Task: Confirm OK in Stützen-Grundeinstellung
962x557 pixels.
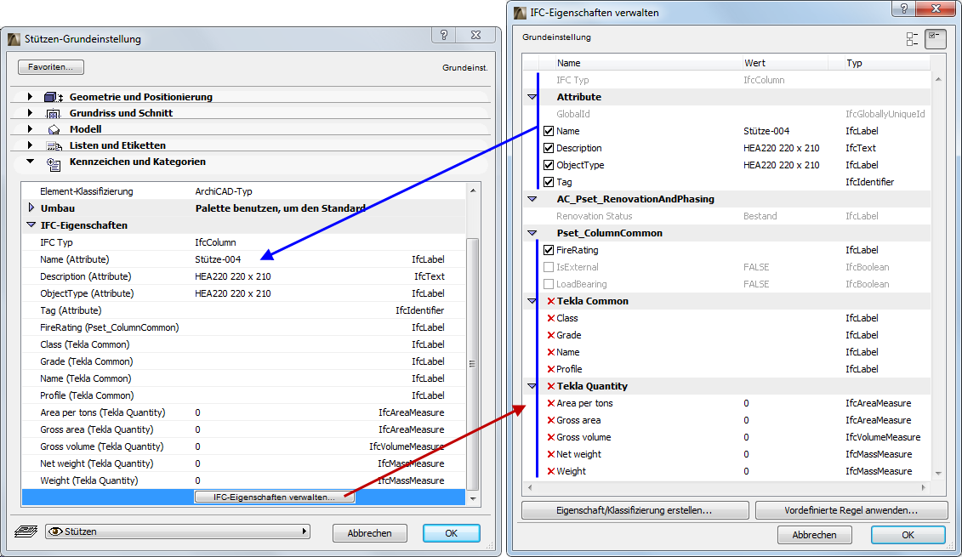Action: pyautogui.click(x=451, y=533)
